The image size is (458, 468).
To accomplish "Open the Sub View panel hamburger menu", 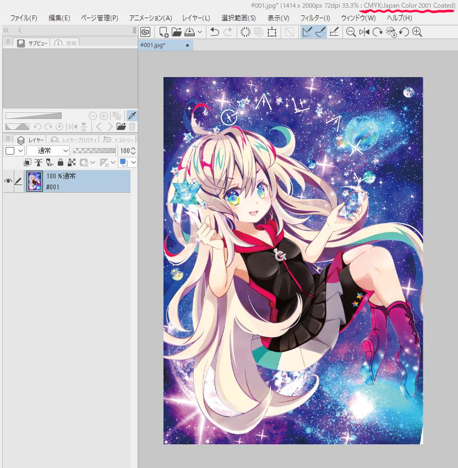I will [x=8, y=42].
